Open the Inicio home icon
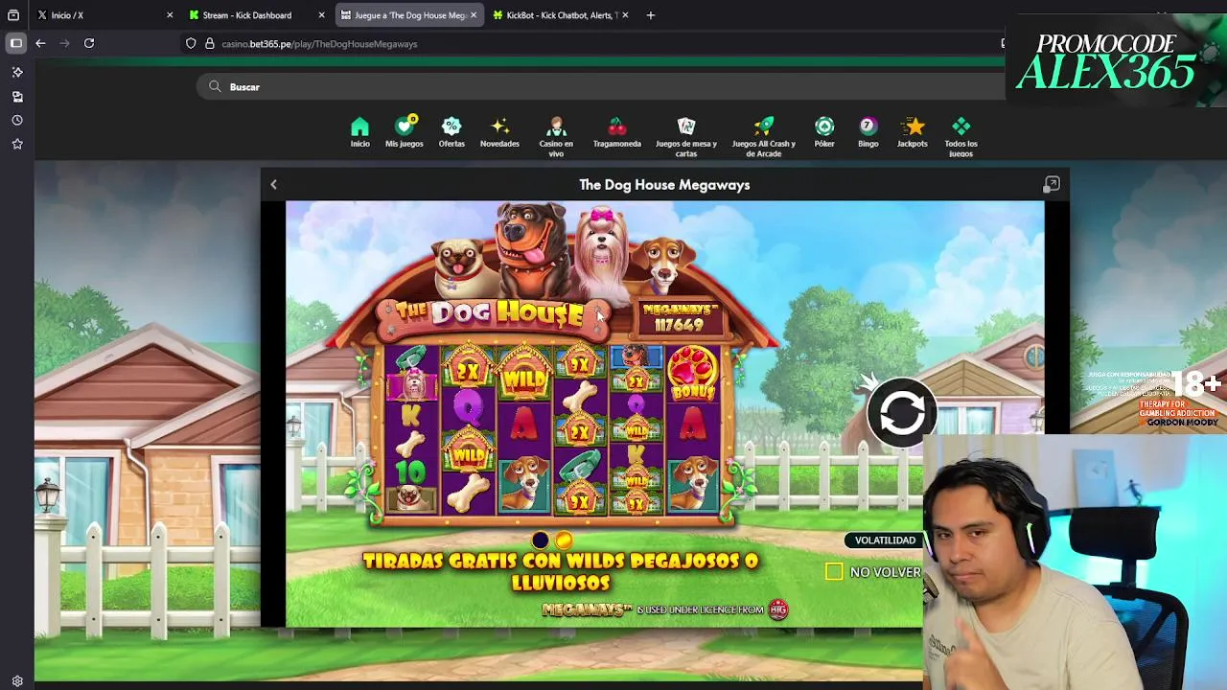Screen dimensions: 1227x690 coord(359,132)
